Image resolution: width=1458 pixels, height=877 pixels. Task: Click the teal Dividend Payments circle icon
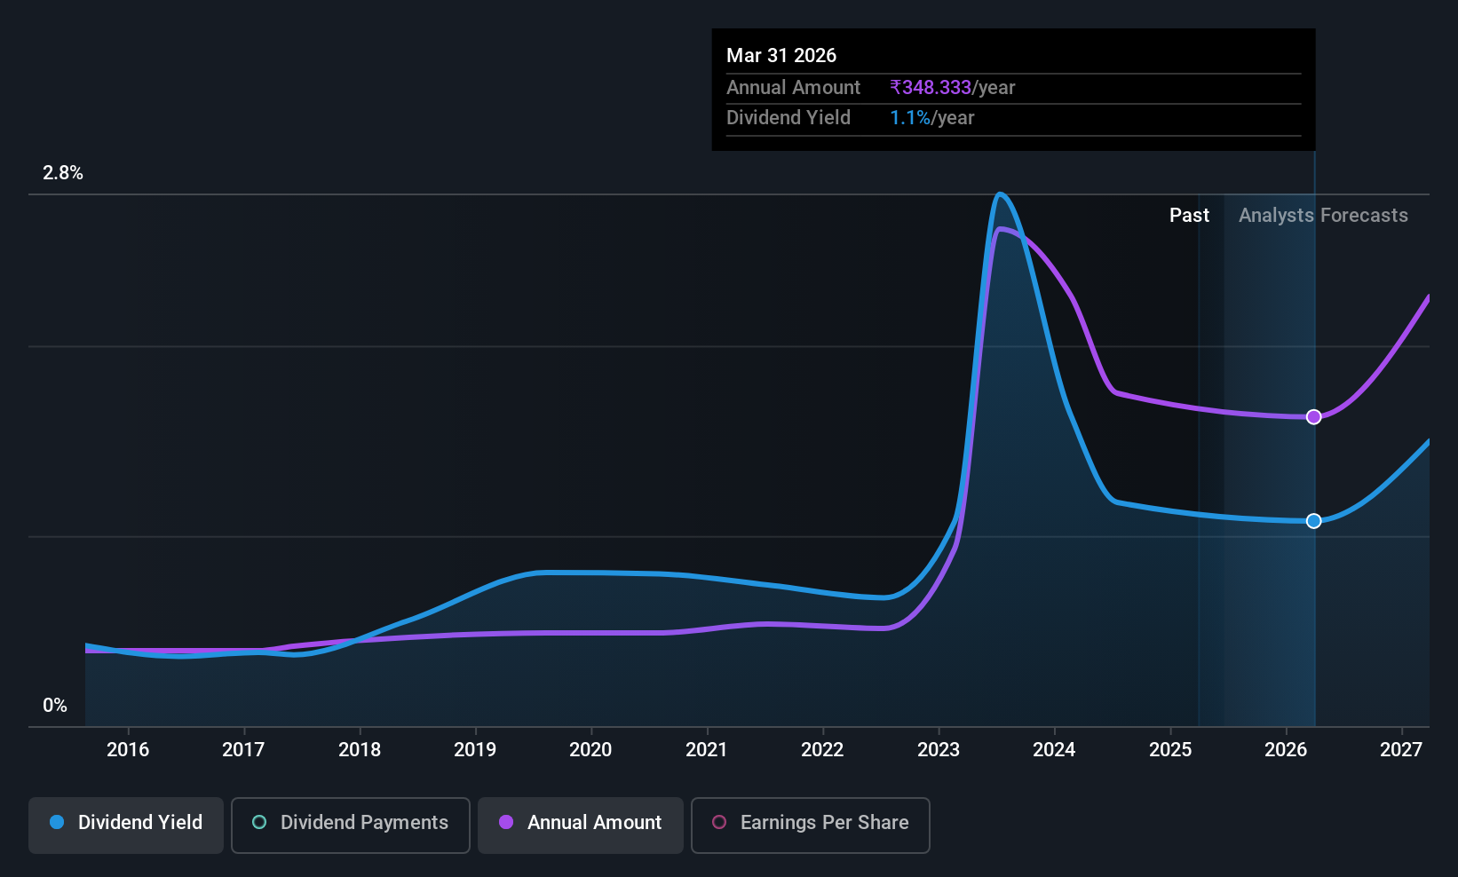259,822
